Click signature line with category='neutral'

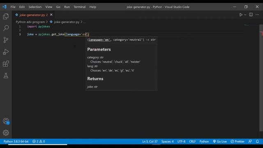point(122,40)
